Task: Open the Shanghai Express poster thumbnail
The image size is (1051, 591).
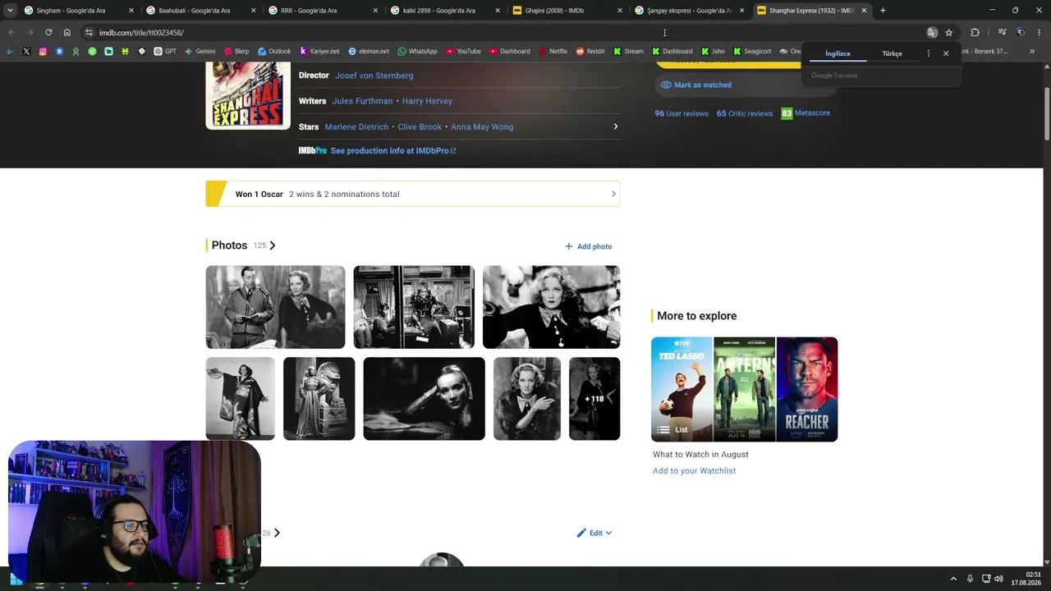Action: 248,94
